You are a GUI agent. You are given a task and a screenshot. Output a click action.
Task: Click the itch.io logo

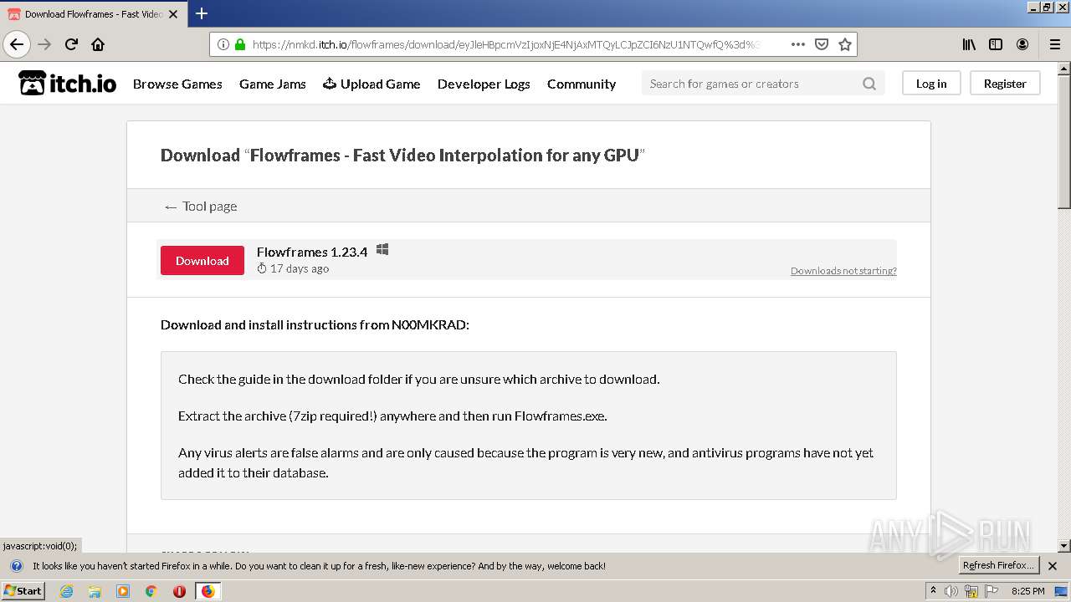point(68,83)
